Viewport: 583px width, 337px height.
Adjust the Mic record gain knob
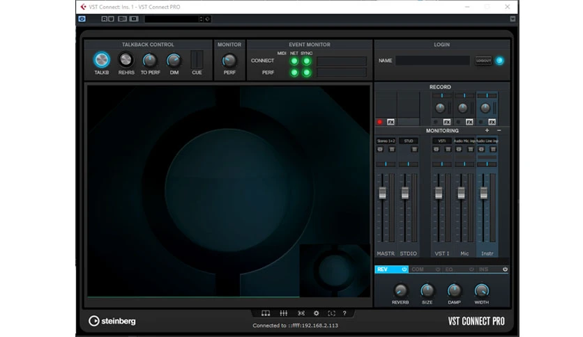pos(462,108)
